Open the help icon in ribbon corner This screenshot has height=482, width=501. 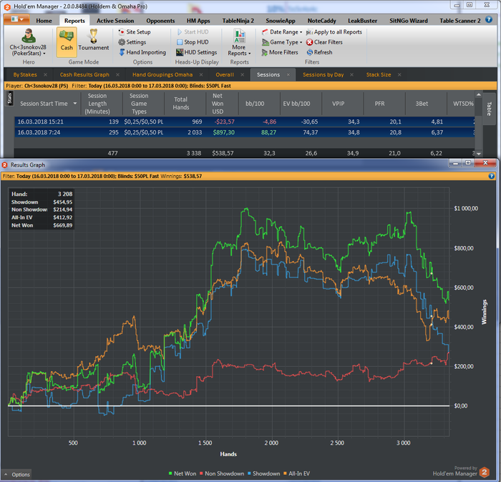click(x=489, y=19)
